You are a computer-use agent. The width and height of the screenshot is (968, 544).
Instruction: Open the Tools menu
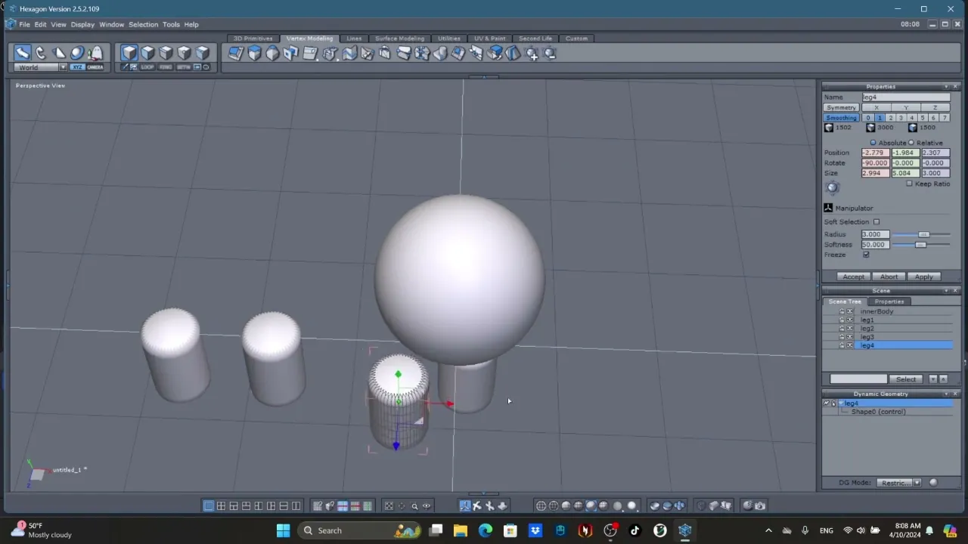point(171,24)
